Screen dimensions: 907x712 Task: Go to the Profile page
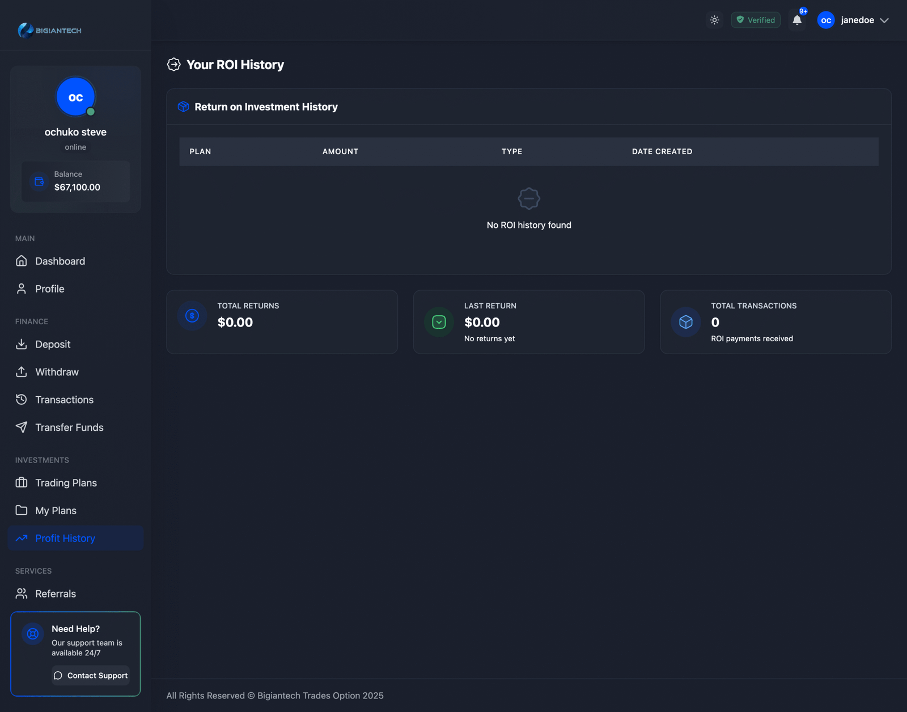[x=49, y=289]
